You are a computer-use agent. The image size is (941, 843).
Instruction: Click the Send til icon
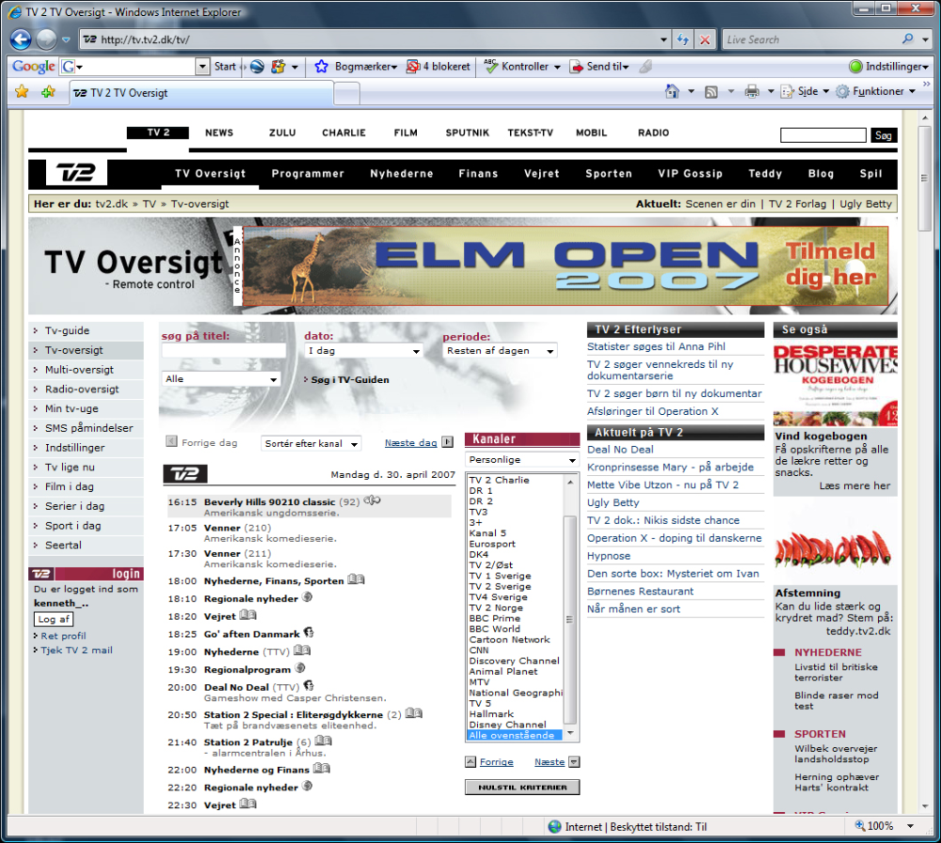pos(576,67)
